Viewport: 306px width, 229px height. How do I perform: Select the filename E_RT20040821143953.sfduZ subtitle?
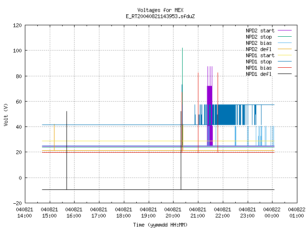[160, 16]
